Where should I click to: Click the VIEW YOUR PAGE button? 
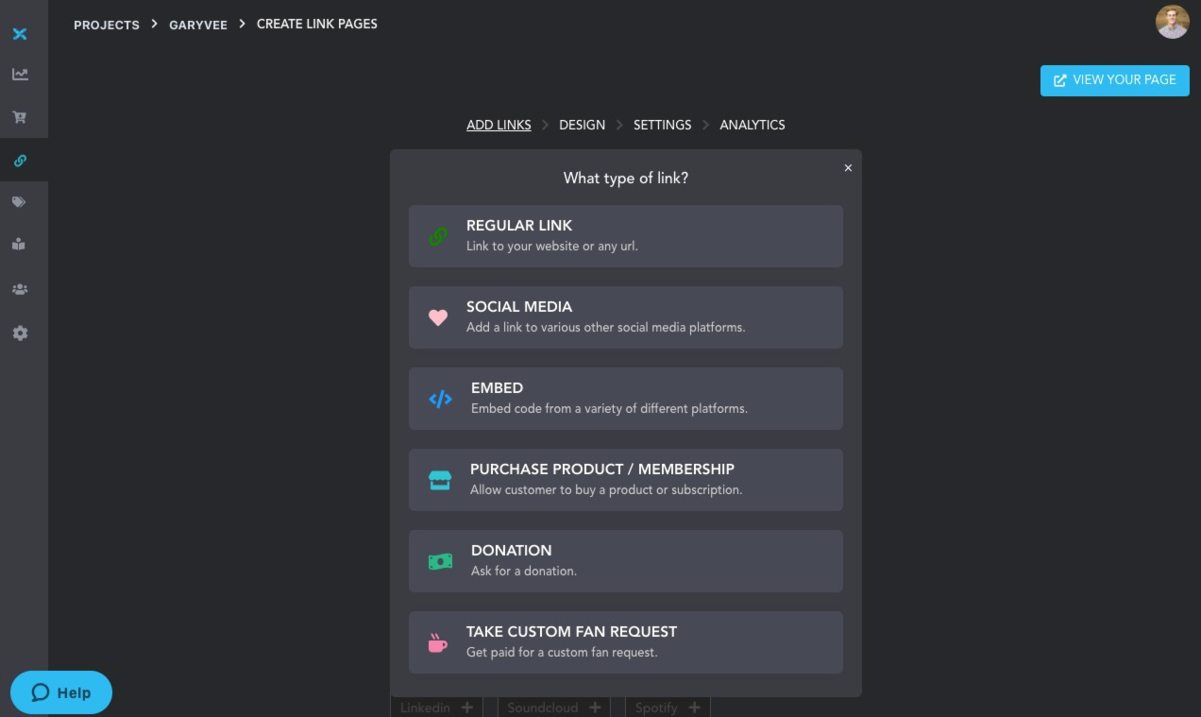(x=1114, y=80)
